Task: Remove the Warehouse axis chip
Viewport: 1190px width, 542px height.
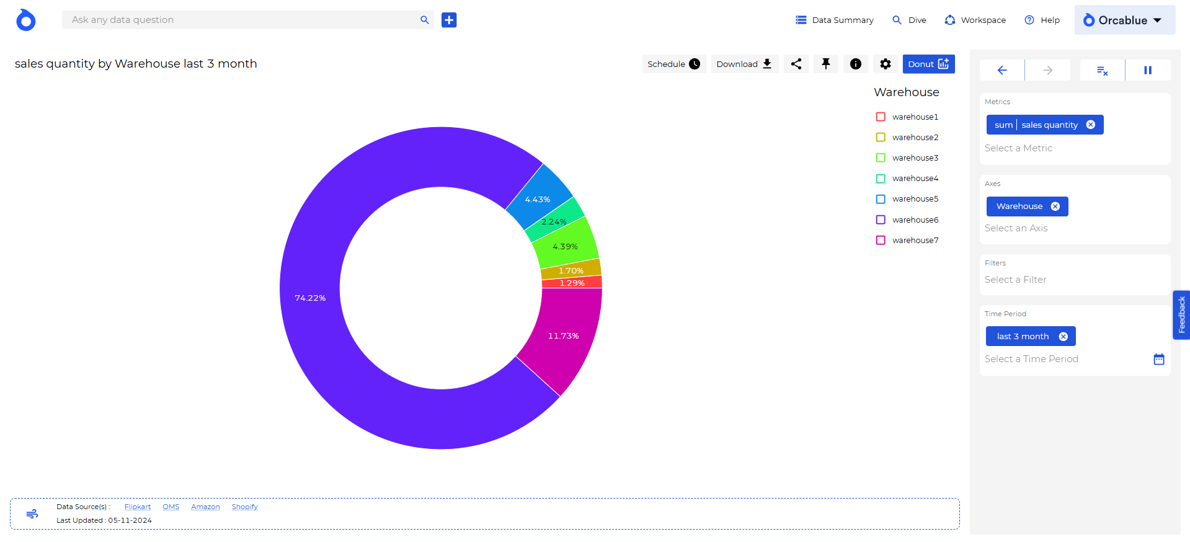Action: (x=1055, y=207)
